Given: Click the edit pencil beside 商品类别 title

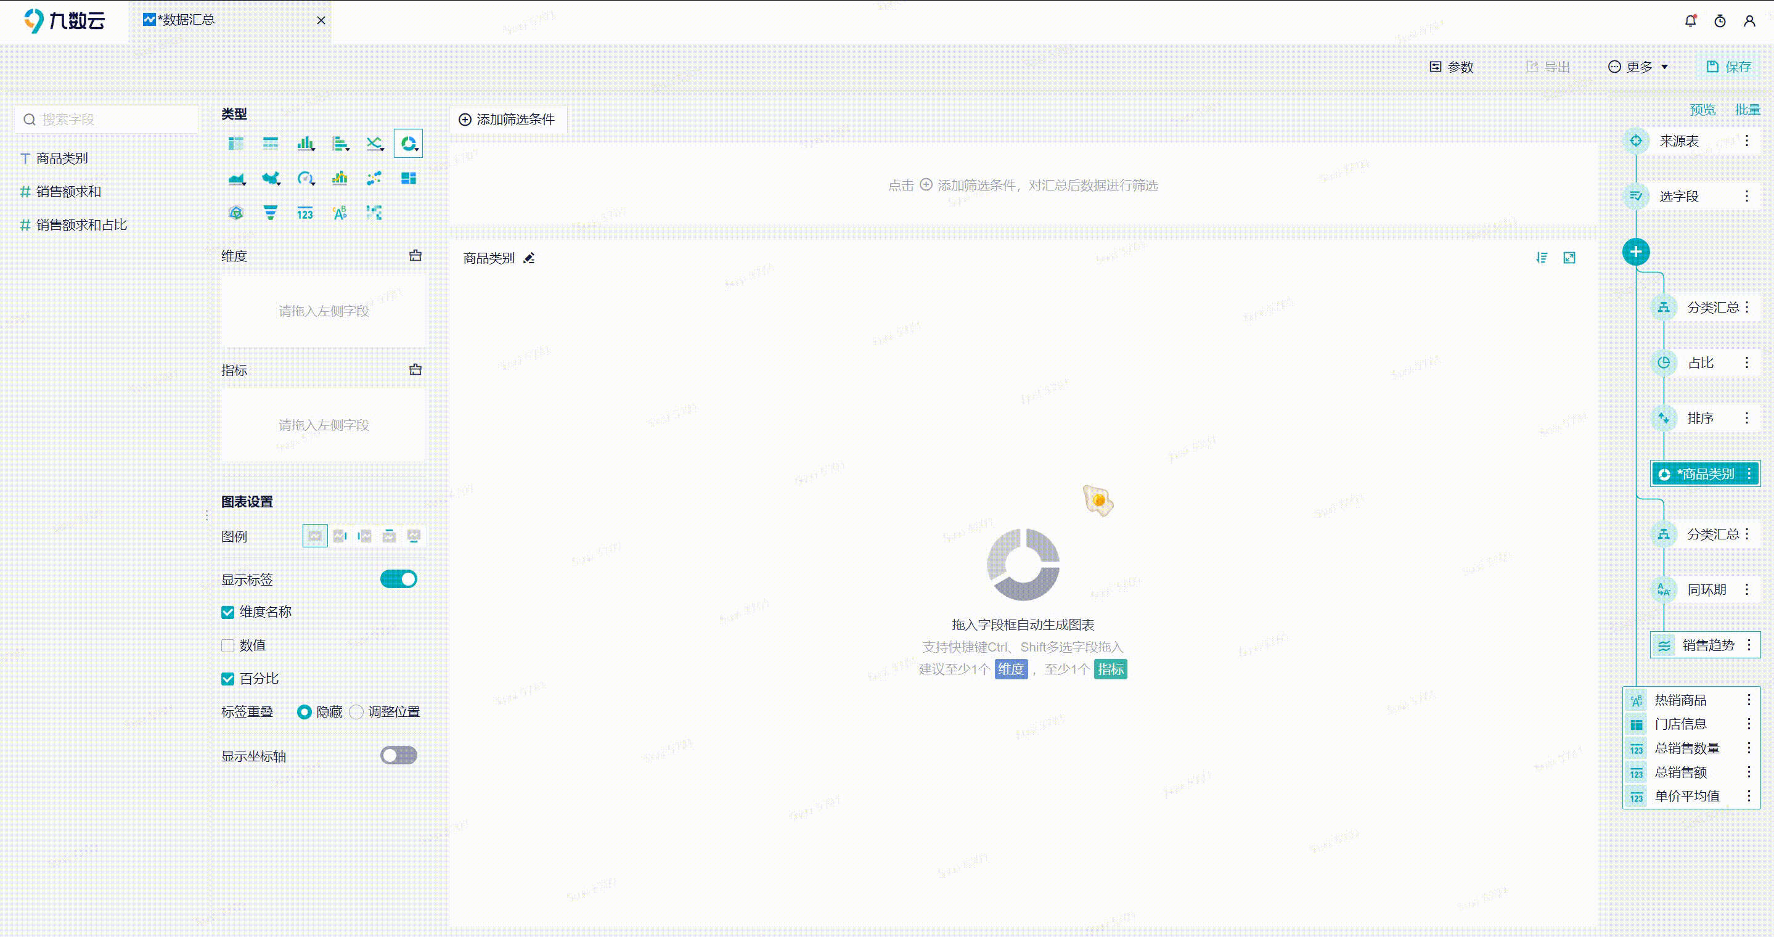Looking at the screenshot, I should click(529, 258).
